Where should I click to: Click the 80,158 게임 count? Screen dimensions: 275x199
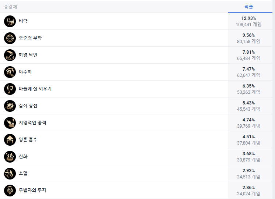point(248,41)
